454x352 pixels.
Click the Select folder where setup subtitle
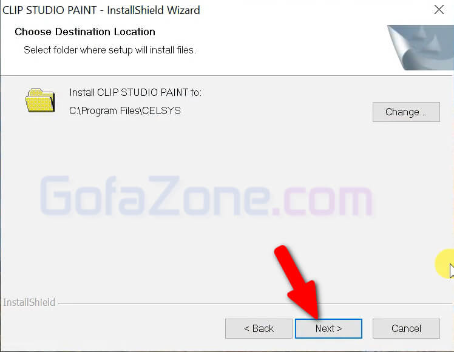point(110,50)
